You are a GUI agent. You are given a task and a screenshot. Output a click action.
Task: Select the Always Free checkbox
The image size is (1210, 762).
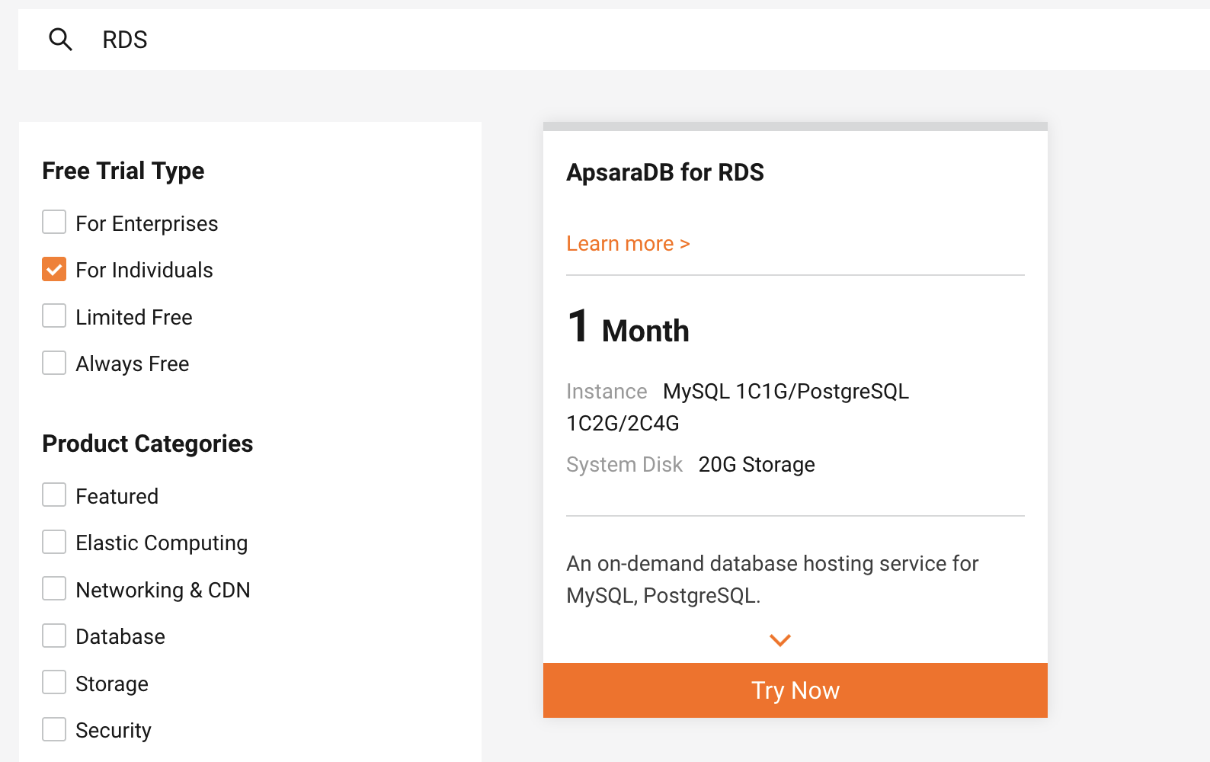[x=54, y=363]
